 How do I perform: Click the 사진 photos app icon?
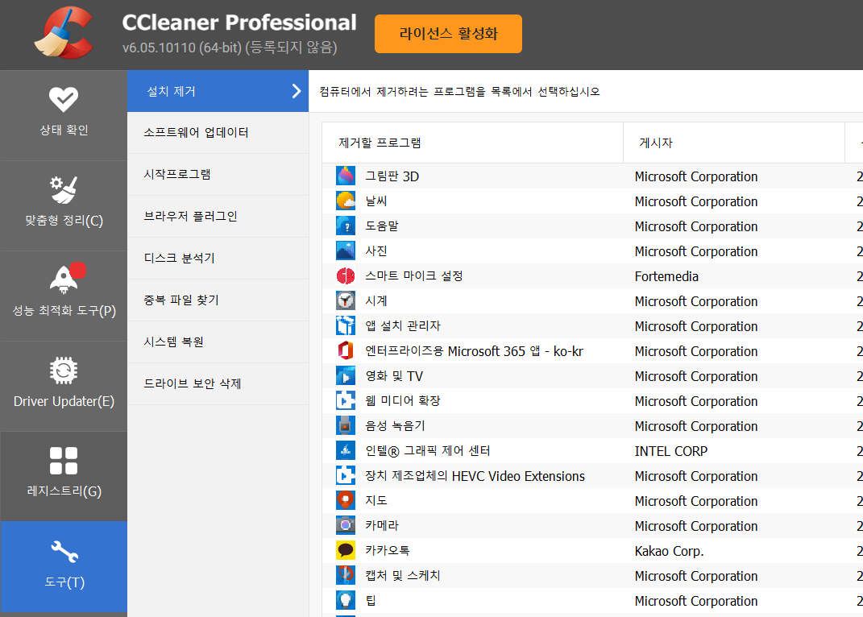click(x=346, y=251)
